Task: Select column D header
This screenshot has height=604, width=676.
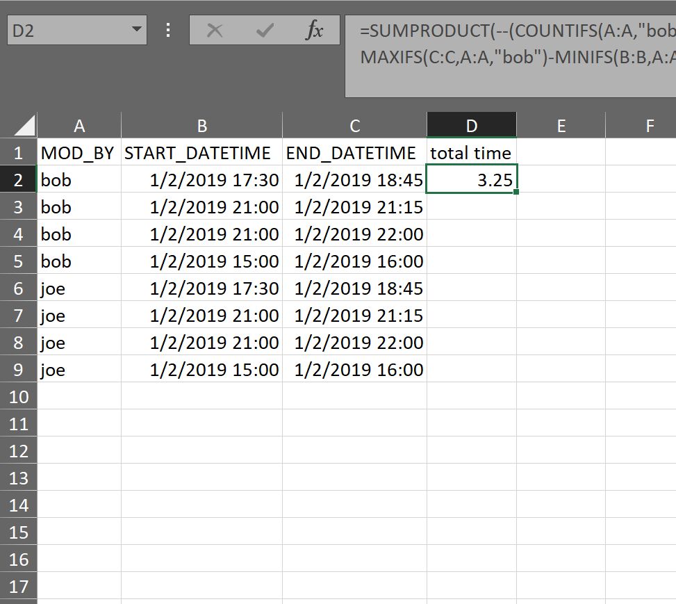Action: [472, 126]
